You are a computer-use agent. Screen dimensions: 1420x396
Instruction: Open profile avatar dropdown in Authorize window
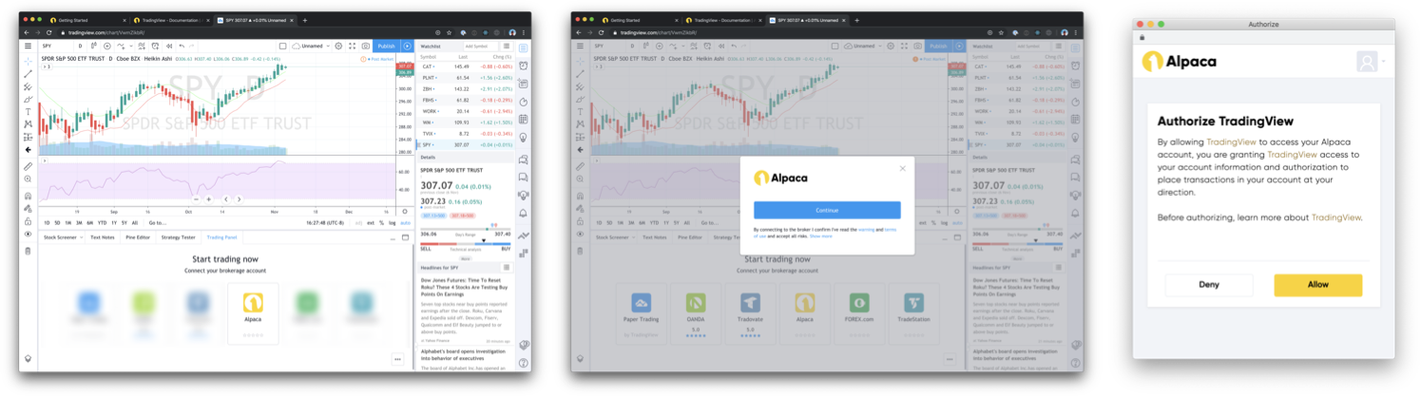tap(1370, 62)
